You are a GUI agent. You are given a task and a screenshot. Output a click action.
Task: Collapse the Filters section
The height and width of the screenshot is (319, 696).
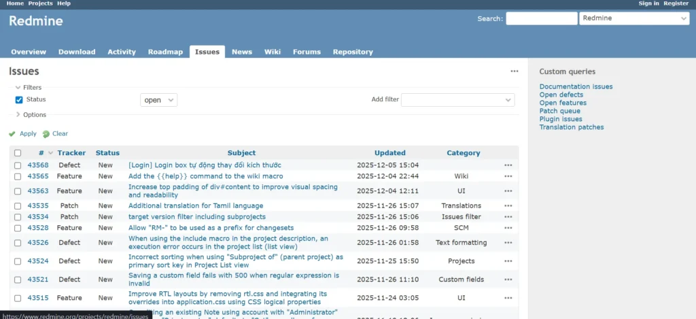[29, 88]
